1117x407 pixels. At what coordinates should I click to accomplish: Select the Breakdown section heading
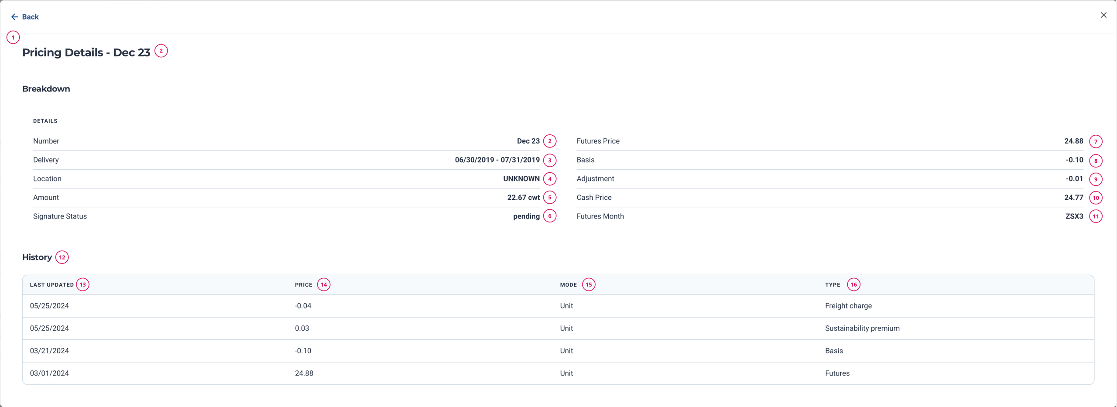pyautogui.click(x=46, y=89)
